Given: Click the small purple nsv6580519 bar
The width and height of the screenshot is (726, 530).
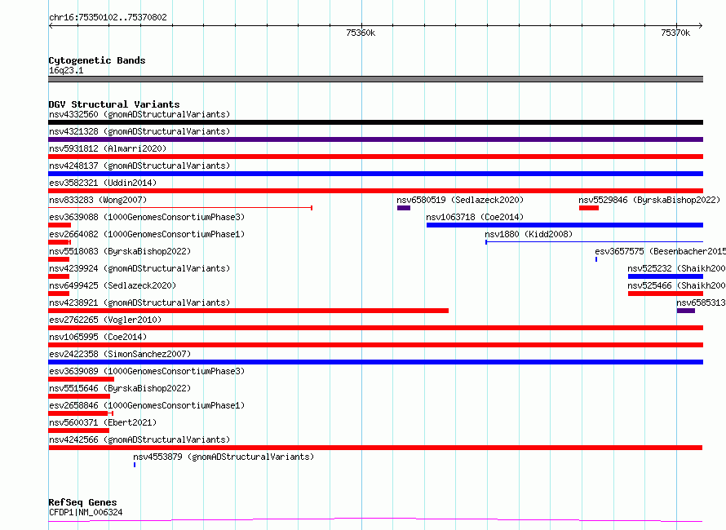Looking at the screenshot, I should (x=404, y=208).
